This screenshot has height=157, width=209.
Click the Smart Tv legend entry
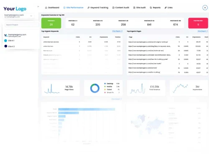[112, 93]
